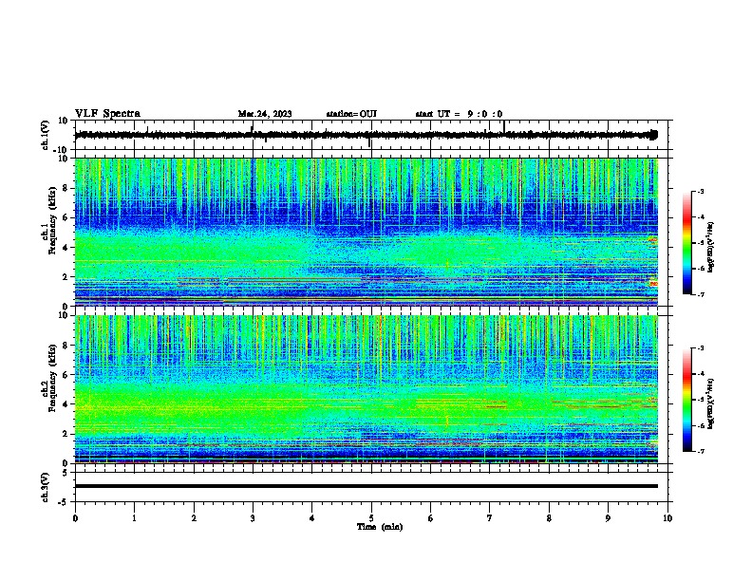Screen dimensions: 752x581
Task: Click the ch.1 spectrogram color scale bar
Action: [686, 243]
